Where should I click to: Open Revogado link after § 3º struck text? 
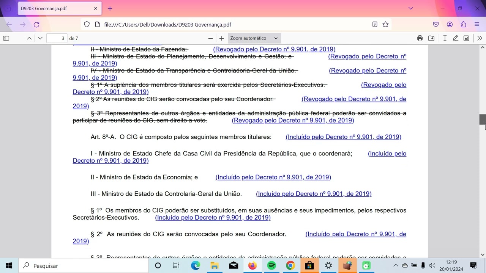pos(293,120)
